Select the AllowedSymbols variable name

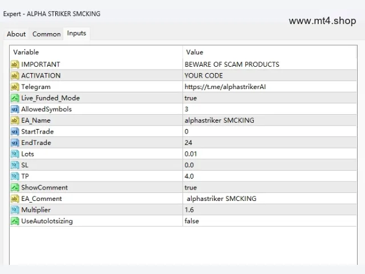(47, 109)
